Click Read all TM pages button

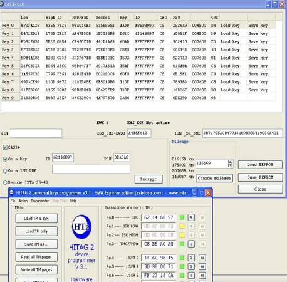(x=36, y=257)
